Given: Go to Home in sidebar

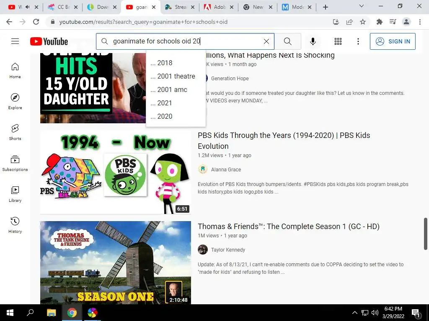Looking at the screenshot, I should click(15, 70).
